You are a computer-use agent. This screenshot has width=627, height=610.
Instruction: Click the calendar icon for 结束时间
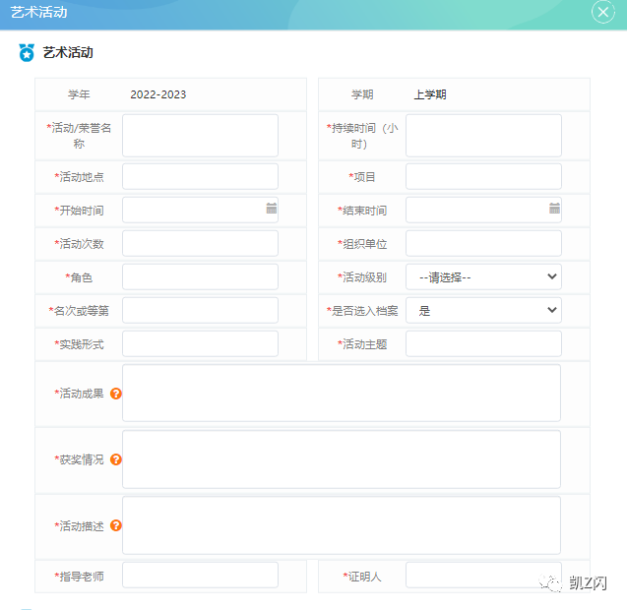tap(554, 209)
